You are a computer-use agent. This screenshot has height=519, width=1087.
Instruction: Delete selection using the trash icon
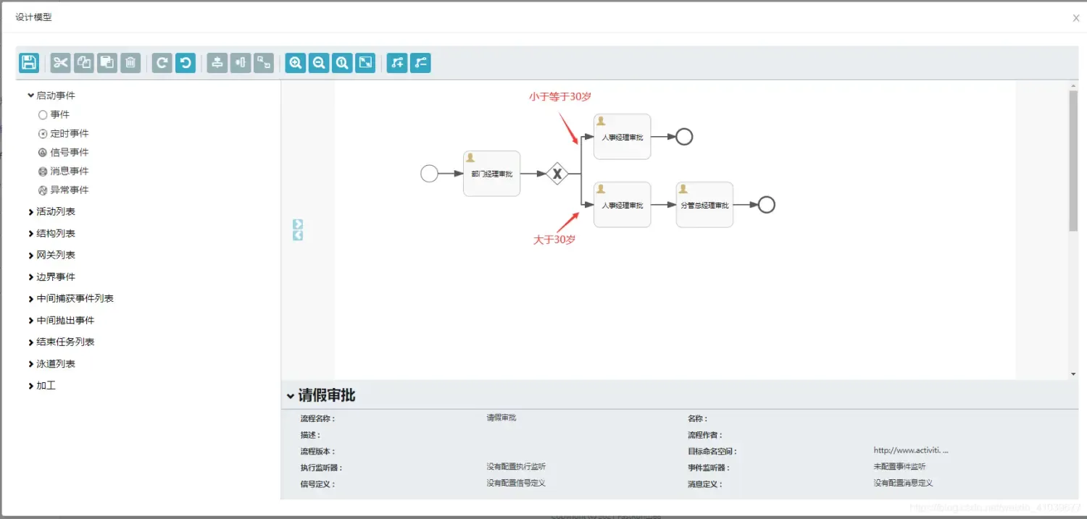[130, 63]
